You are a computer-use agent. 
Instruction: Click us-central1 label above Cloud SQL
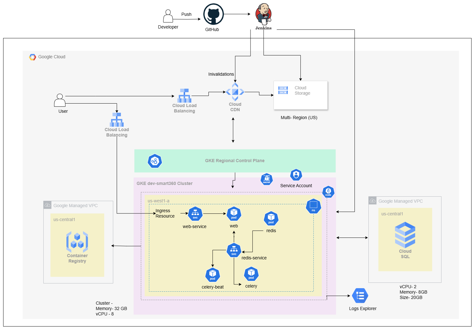[x=392, y=214]
